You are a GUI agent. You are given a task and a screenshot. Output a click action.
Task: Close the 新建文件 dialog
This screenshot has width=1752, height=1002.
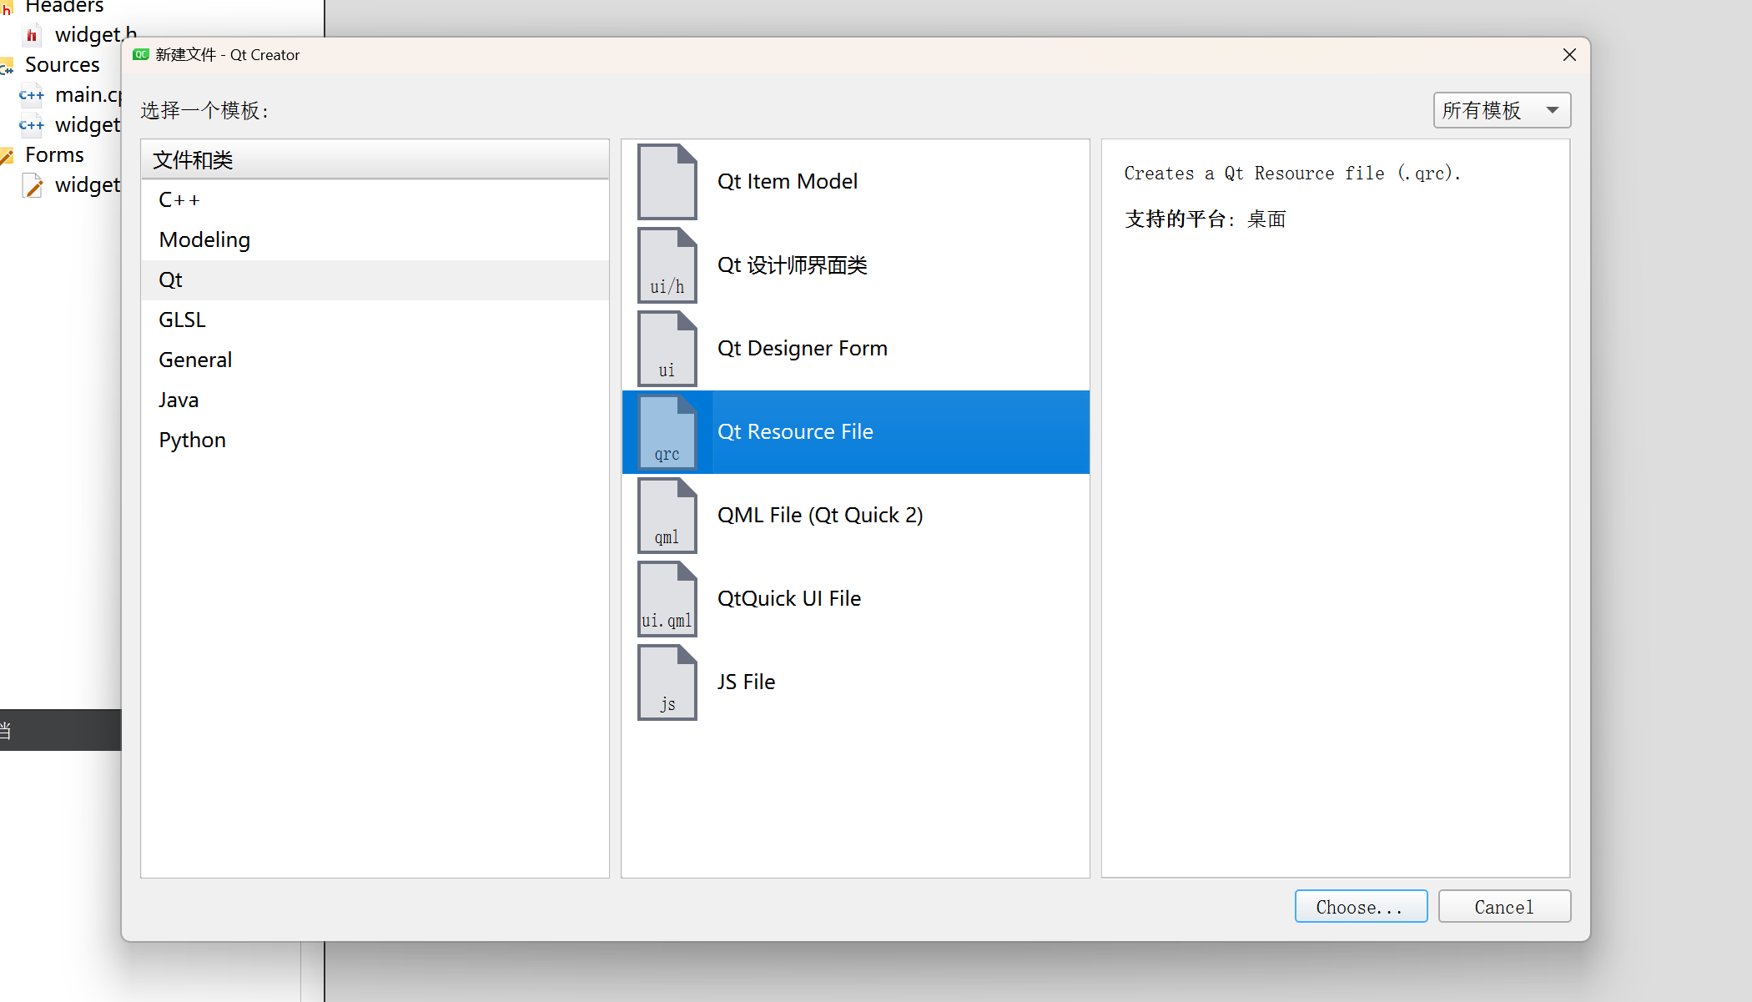tap(1568, 55)
